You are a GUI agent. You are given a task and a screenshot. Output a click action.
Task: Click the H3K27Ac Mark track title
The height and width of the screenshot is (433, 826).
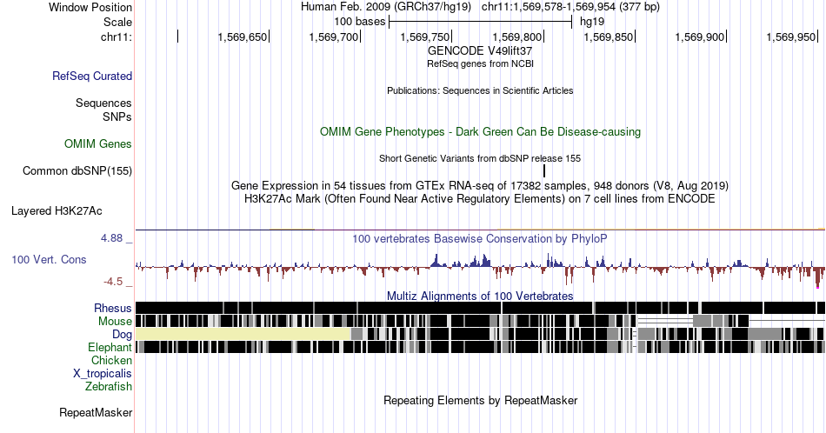480,199
